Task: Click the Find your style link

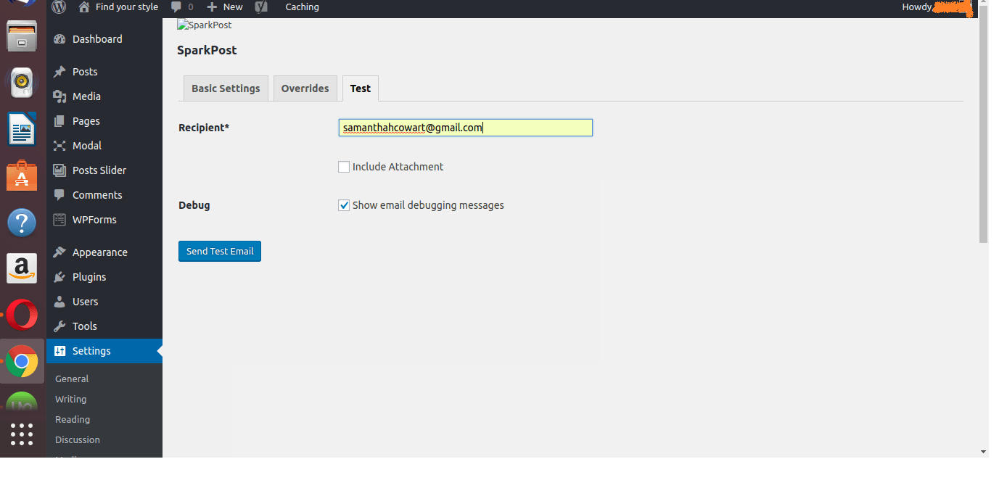Action: (125, 8)
